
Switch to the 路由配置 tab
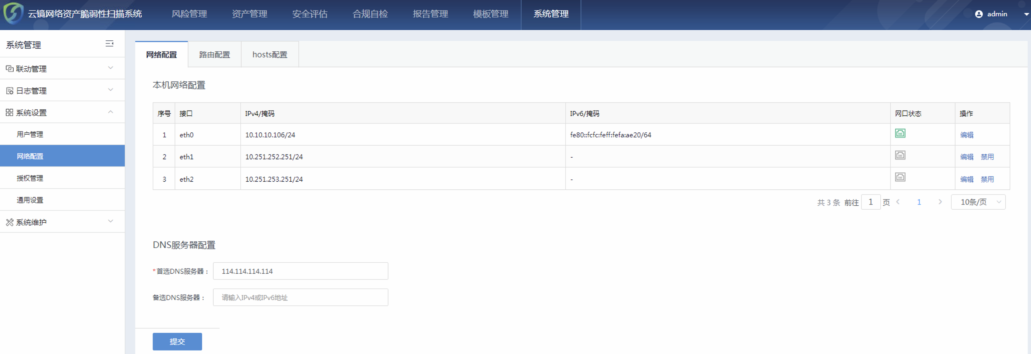click(215, 54)
